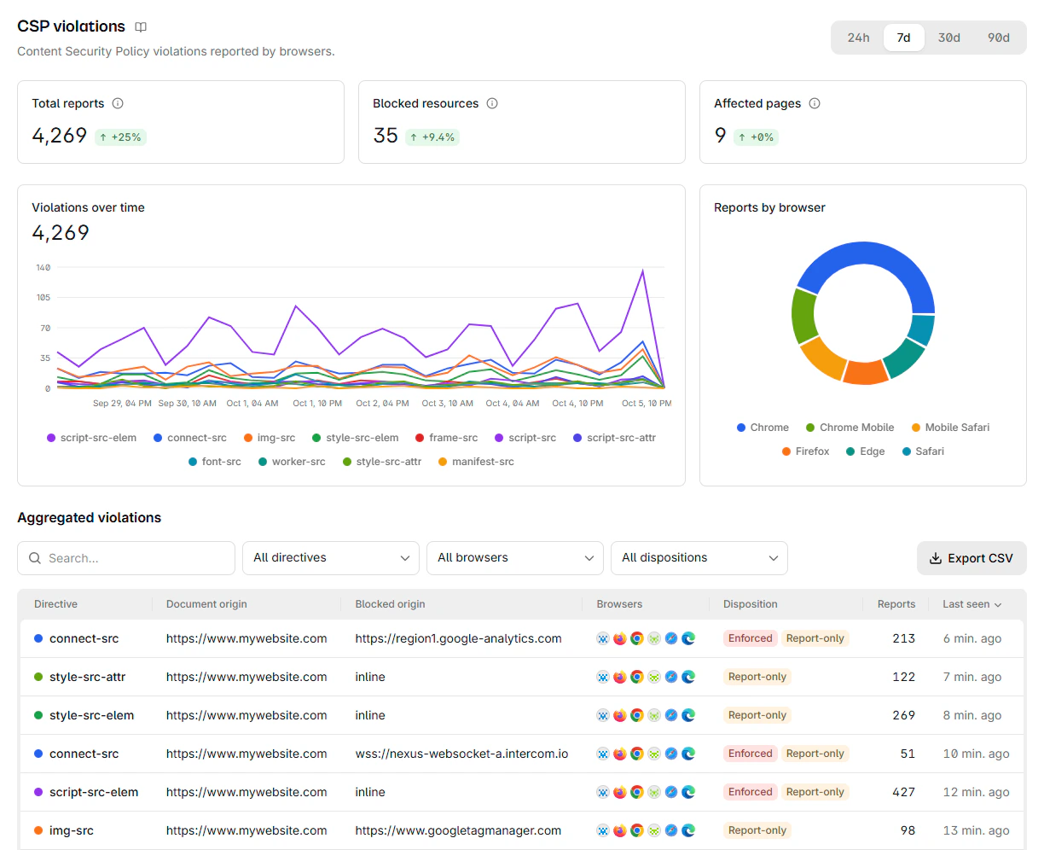Viewport: 1044px width, 850px height.
Task: Click the info icon next to Blocked resources
Action: [492, 103]
